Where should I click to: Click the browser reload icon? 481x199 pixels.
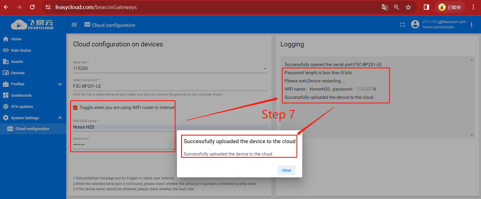(x=32, y=7)
